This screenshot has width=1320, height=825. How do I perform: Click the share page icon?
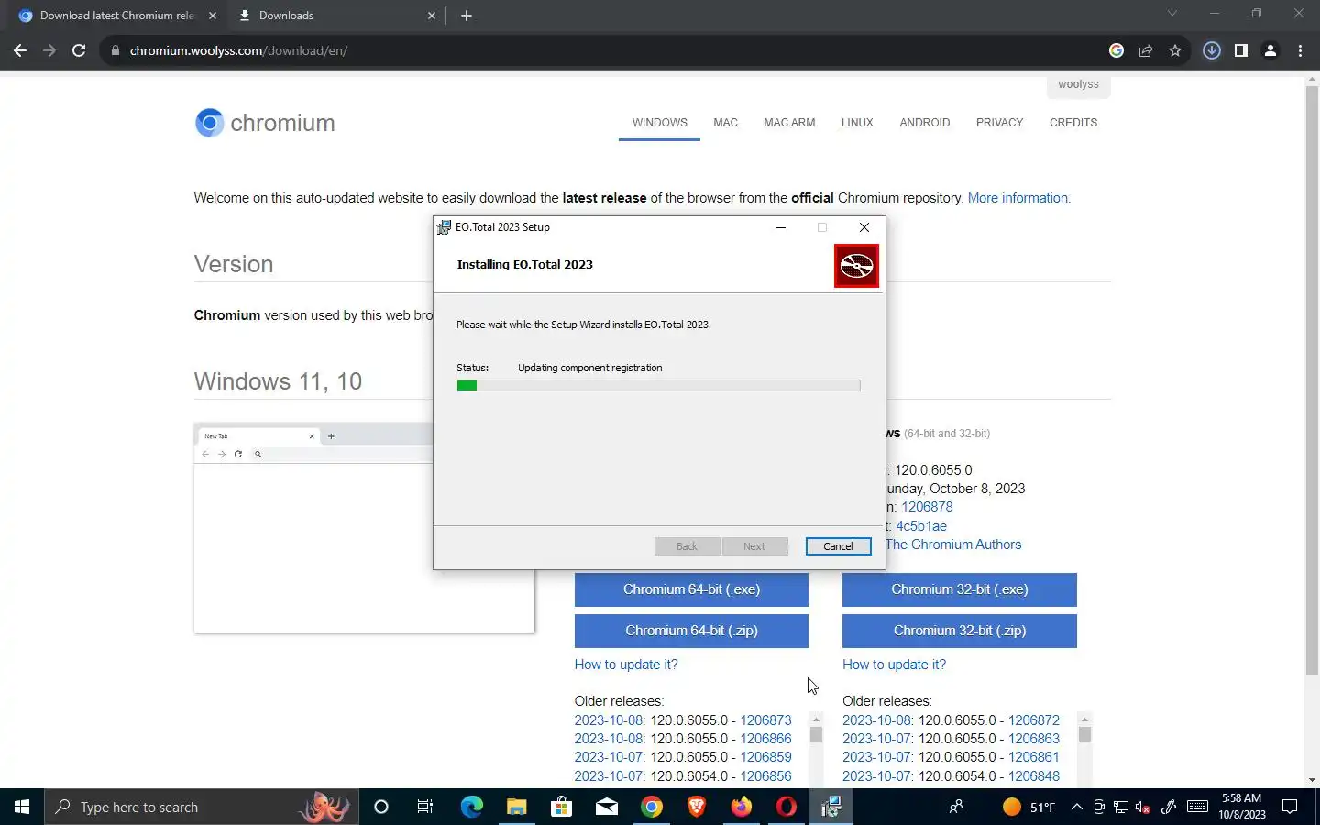click(x=1146, y=50)
